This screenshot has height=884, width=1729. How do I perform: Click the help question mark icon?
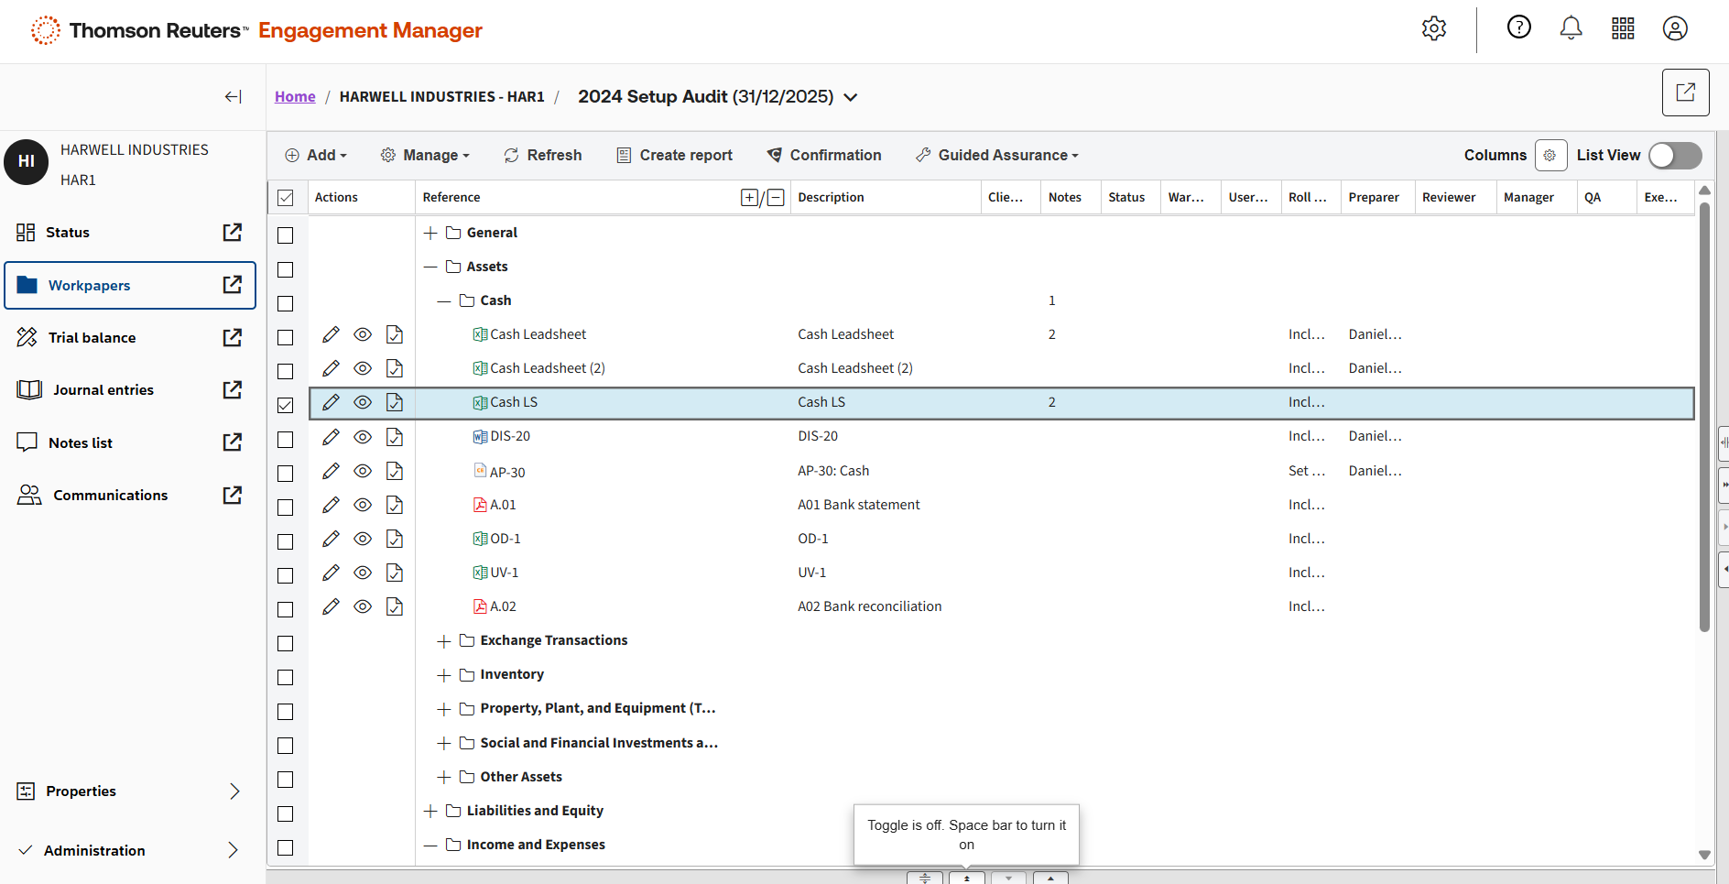(x=1518, y=28)
